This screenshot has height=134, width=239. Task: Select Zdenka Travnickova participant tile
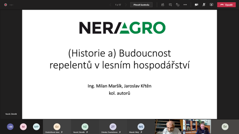point(113,127)
